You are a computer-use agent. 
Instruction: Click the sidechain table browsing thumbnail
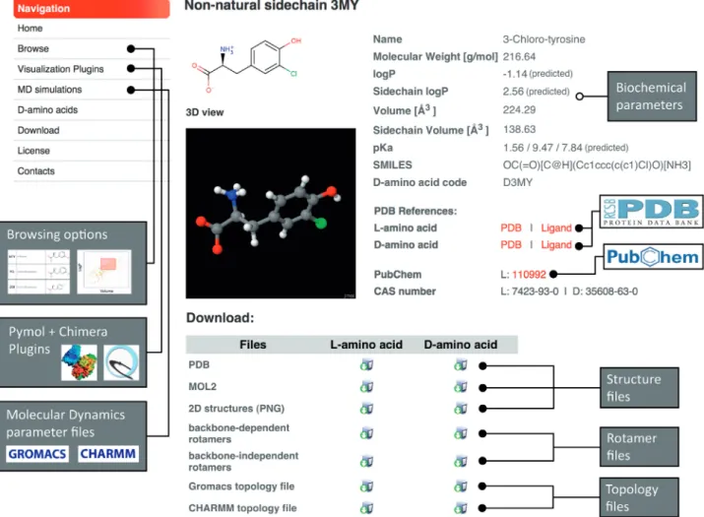coord(38,272)
